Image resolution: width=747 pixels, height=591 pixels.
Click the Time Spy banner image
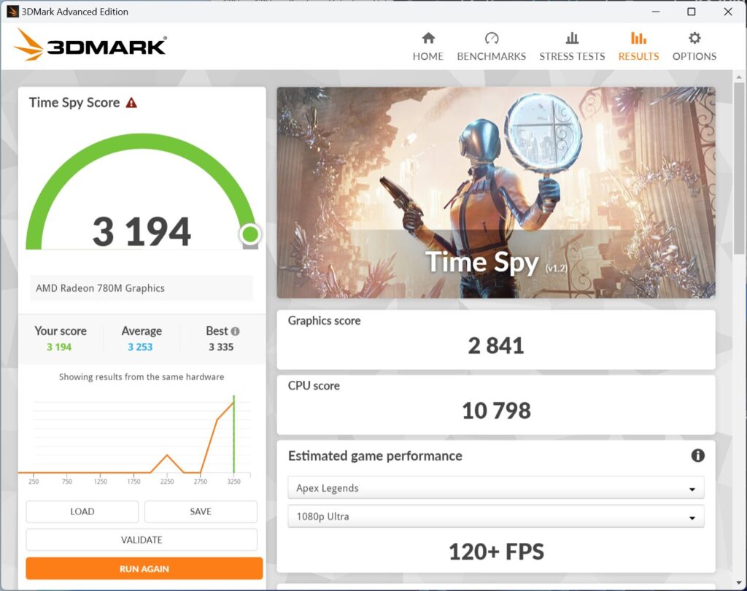(496, 193)
